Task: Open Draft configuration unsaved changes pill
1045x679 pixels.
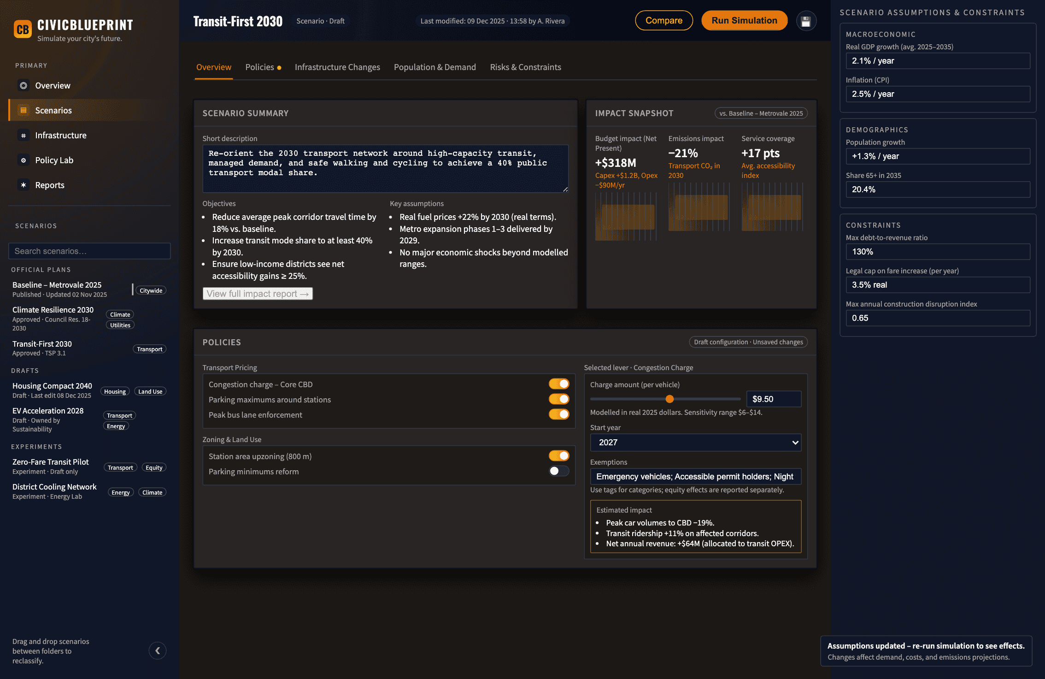Action: point(748,342)
